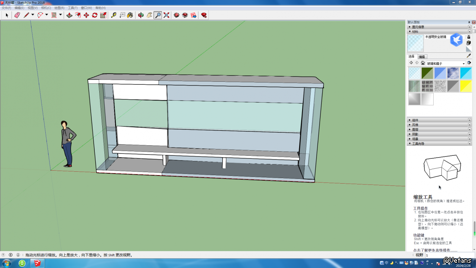476x268 pixels.
Task: Open the 相机(C) menu
Action: pos(46,8)
